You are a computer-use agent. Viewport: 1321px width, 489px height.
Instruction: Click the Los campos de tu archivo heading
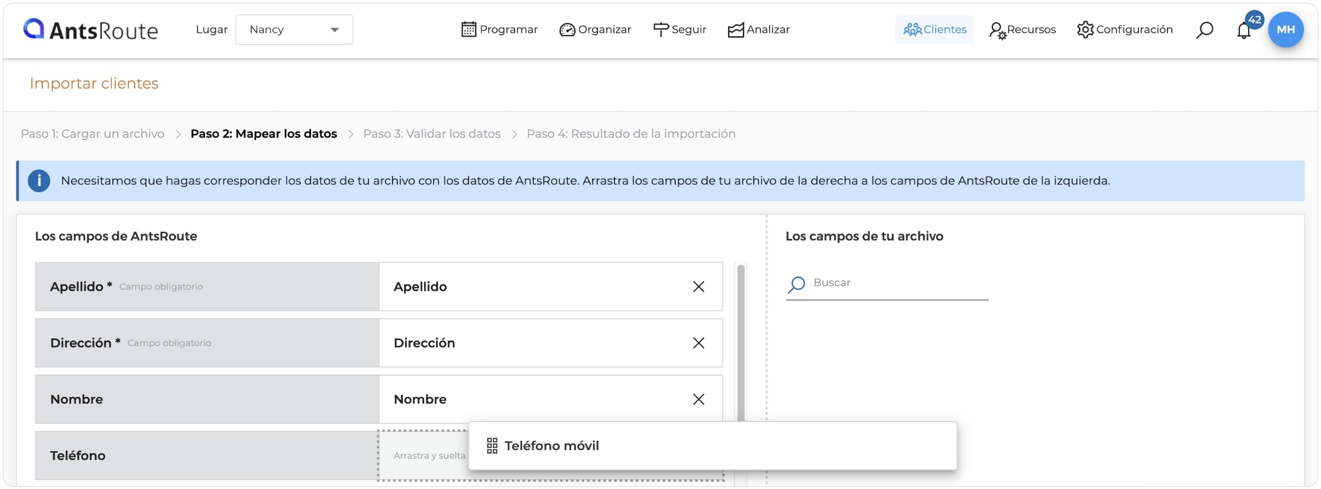(x=864, y=236)
